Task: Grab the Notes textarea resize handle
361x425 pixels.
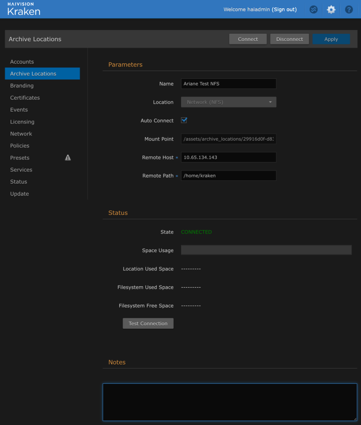Action: coord(355,418)
